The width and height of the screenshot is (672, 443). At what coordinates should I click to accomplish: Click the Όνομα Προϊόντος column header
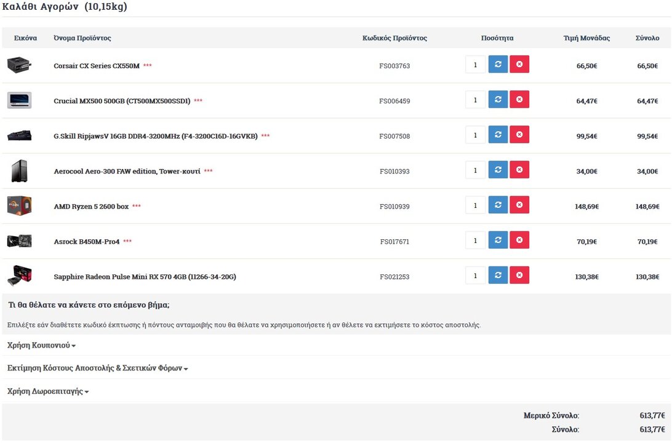coord(82,38)
